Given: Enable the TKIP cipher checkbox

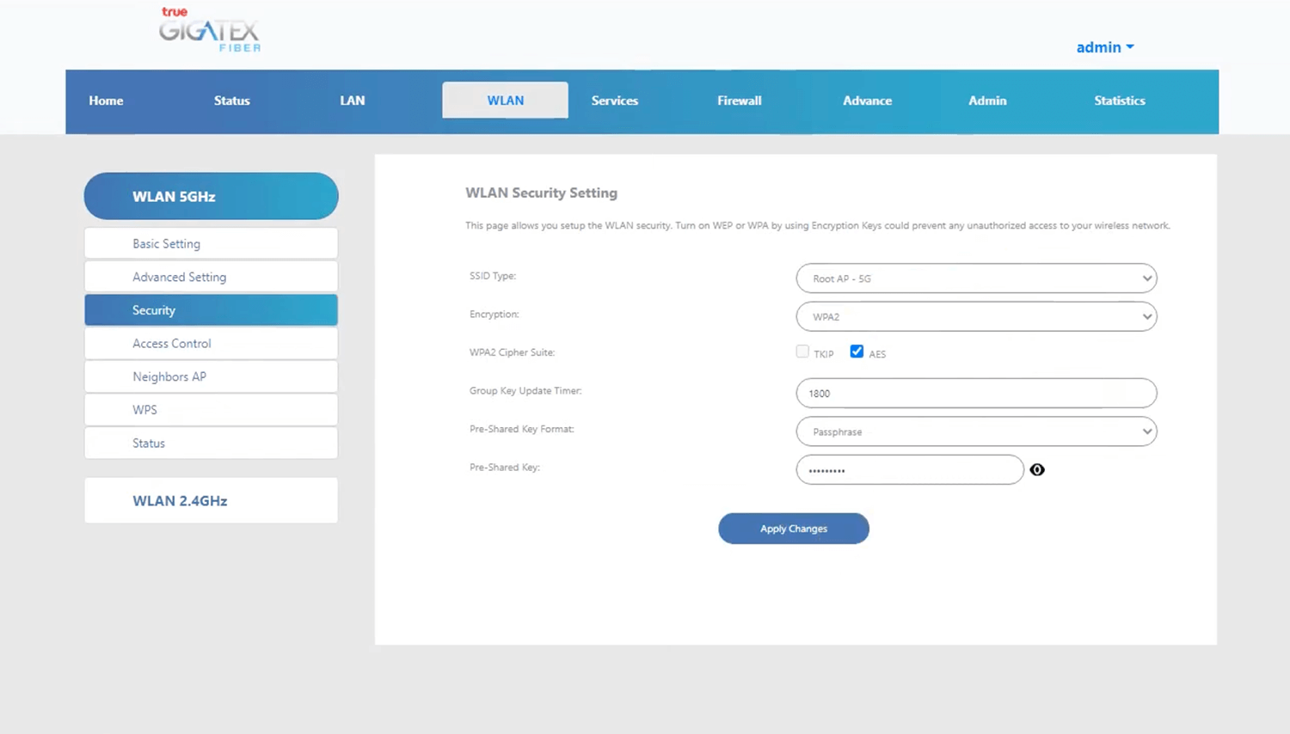Looking at the screenshot, I should 802,352.
